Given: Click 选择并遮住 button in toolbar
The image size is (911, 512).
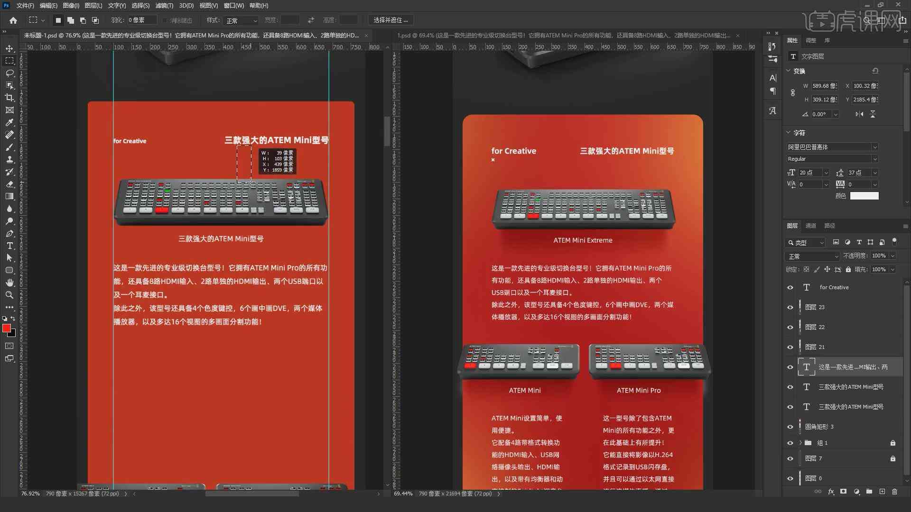Looking at the screenshot, I should 389,20.
